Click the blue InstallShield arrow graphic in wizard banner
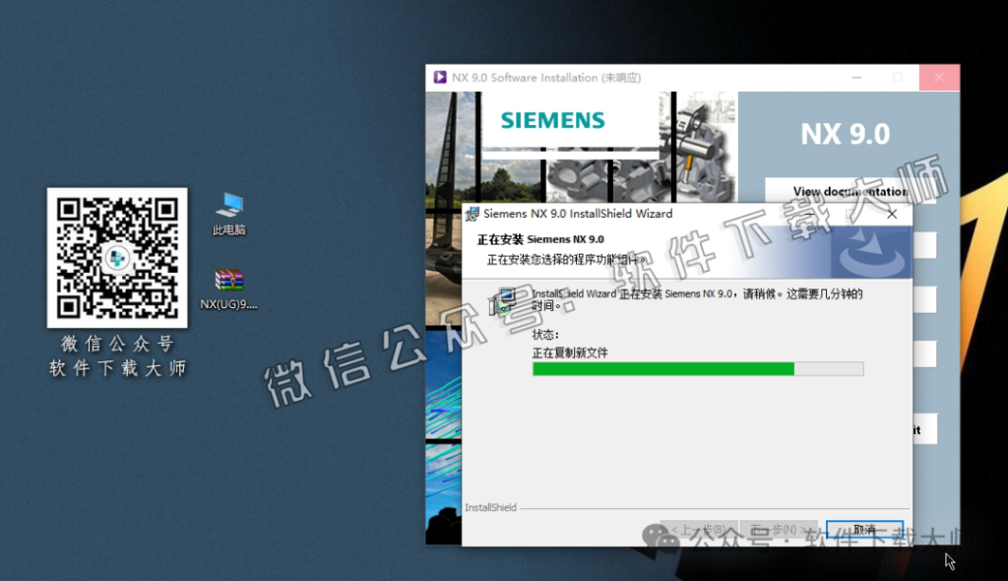 click(x=872, y=253)
